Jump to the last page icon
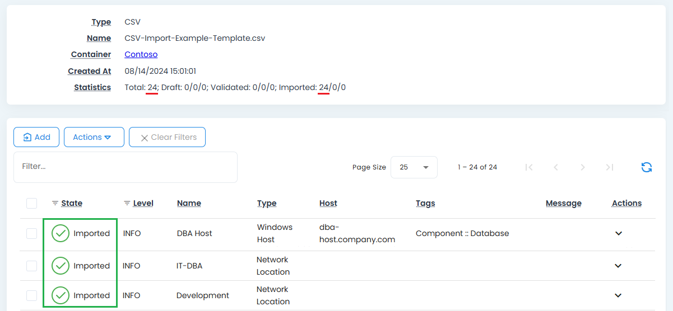This screenshot has width=673, height=311. pyautogui.click(x=610, y=167)
